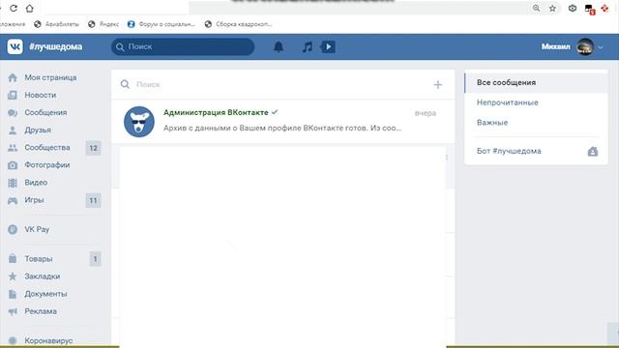619x348 pixels.
Task: Click the magnifier icon in messages search
Action: coord(125,84)
